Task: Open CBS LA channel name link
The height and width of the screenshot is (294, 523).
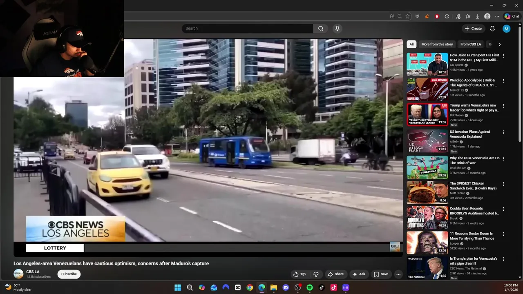Action: click(33, 272)
